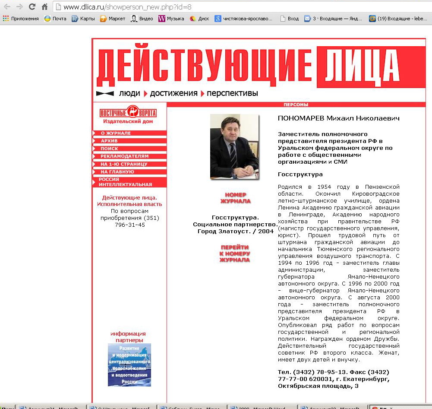This screenshot has height=409, width=432.
Task: Focus the address bar with dlica.ru URL
Action: 243,7
